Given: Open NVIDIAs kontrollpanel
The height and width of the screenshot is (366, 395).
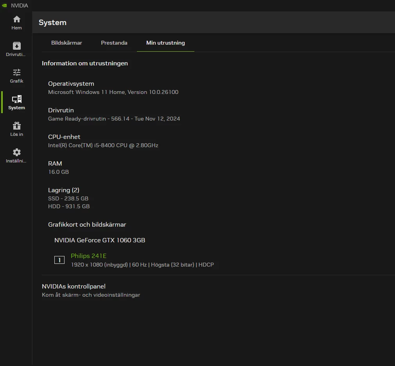Looking at the screenshot, I should click(x=74, y=287).
